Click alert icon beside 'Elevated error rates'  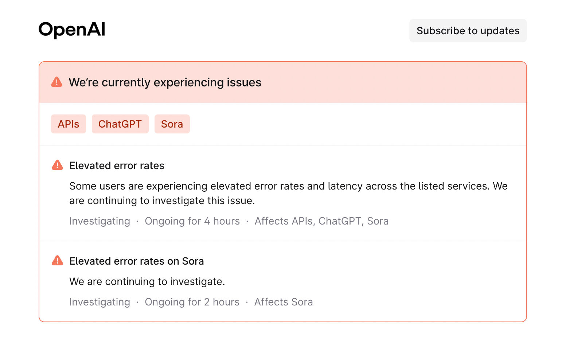pyautogui.click(x=57, y=165)
